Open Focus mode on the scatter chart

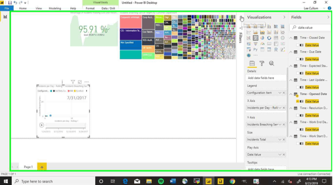coord(80,82)
